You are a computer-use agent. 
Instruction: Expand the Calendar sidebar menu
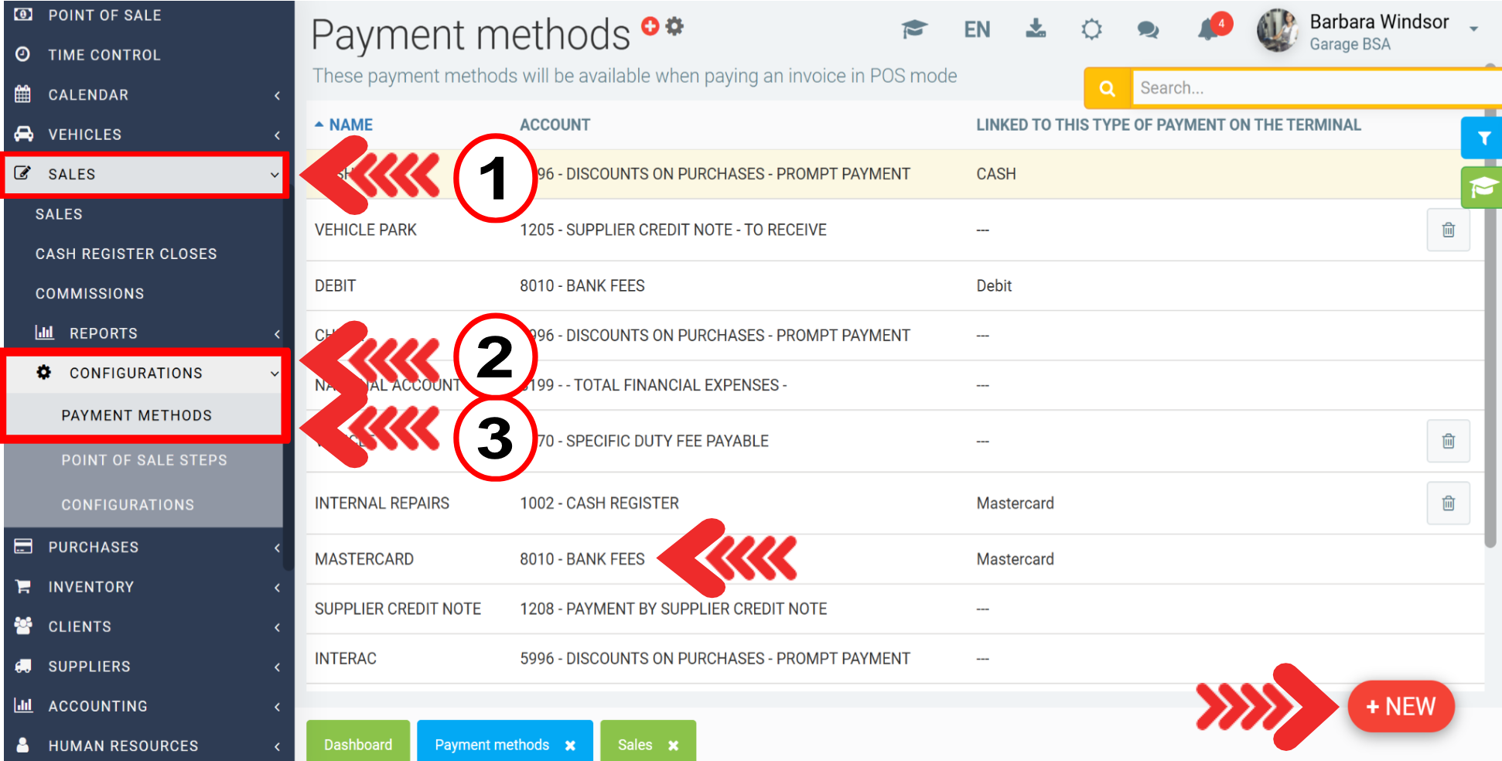[x=147, y=95]
